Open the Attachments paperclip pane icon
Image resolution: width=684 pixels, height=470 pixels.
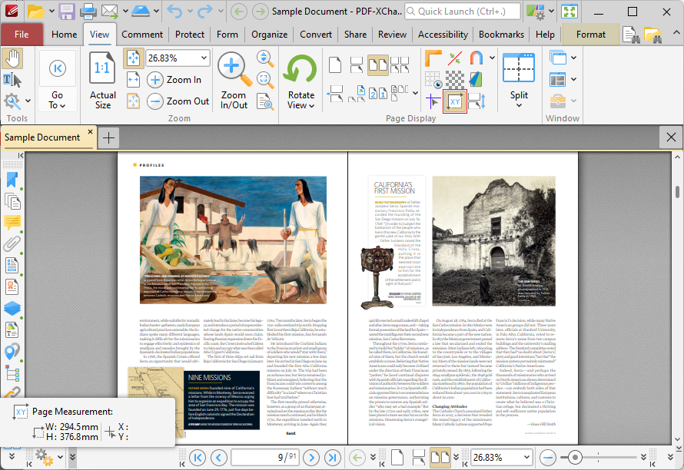tap(12, 243)
